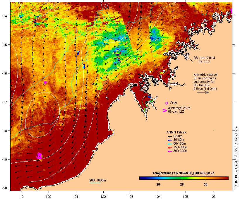Click the '0.5m/s (1kt 24h)' text
The width and height of the screenshot is (240, 199).
(x=205, y=89)
